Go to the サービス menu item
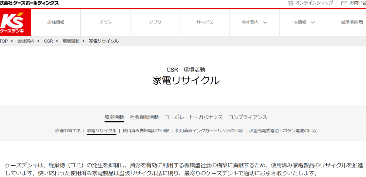 click(x=205, y=23)
